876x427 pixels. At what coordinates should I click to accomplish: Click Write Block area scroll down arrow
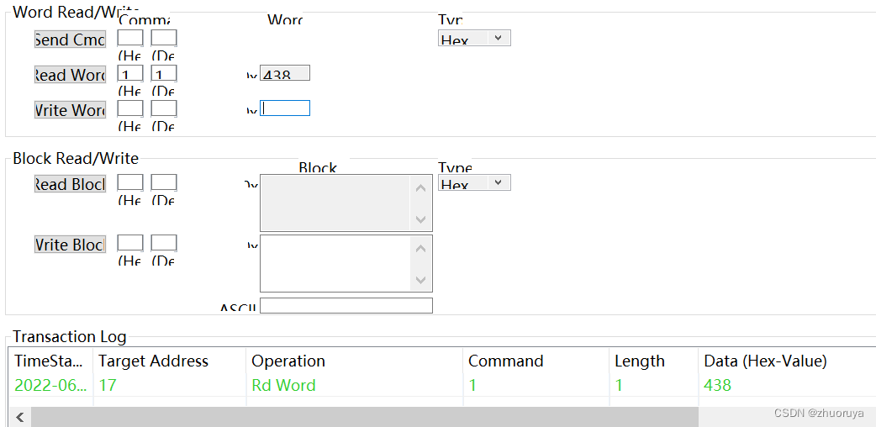420,280
